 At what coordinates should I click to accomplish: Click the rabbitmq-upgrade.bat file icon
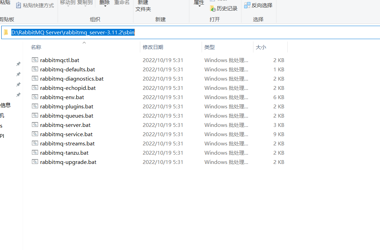(x=35, y=162)
